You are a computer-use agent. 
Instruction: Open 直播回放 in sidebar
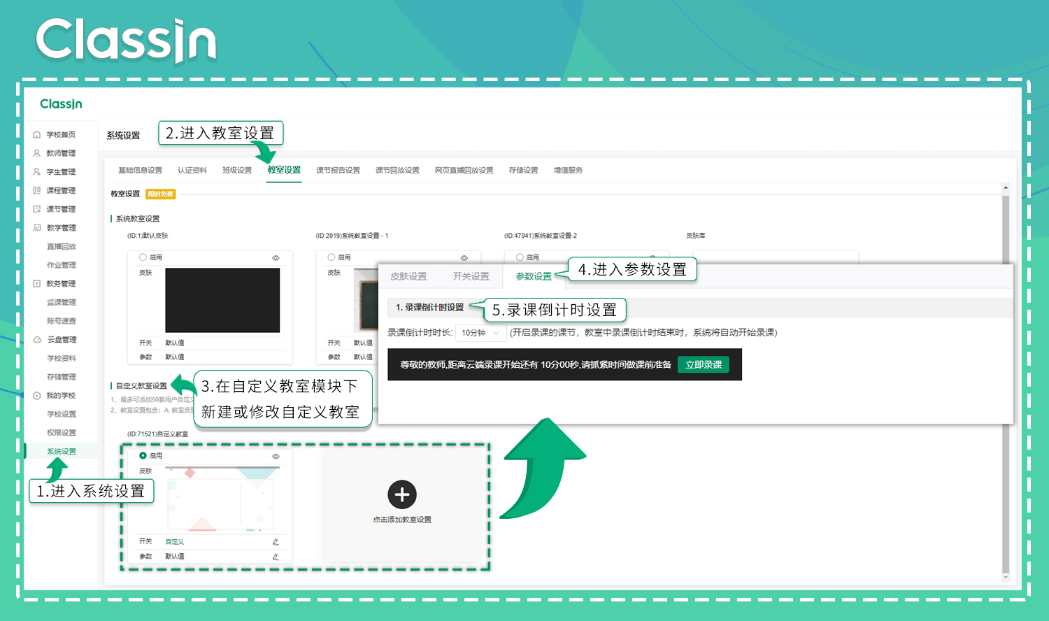pos(62,246)
